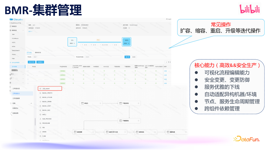Image resolution: width=268 pixels, height=150 pixels.
Task: Click the 批量重试 button
Action: pos(40,62)
